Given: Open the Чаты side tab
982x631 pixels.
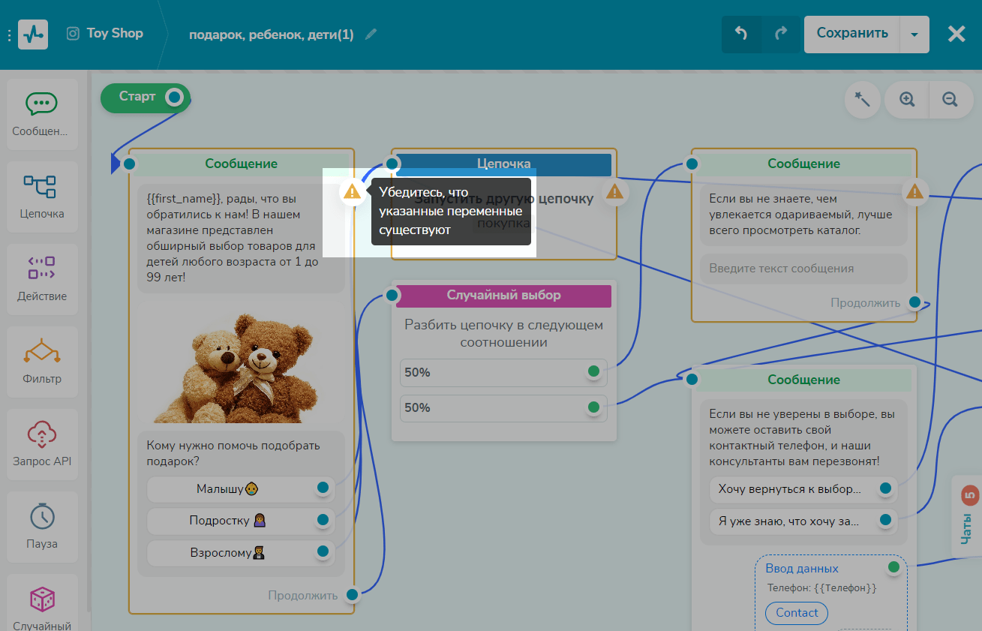Looking at the screenshot, I should pos(967,518).
